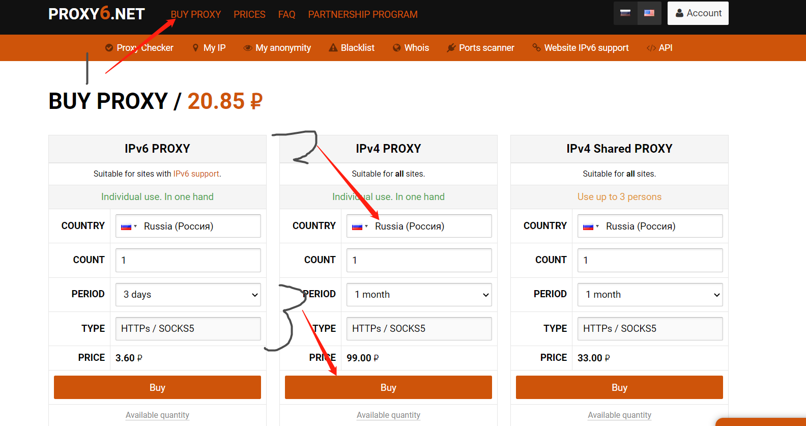Viewport: 806px width, 426px height.
Task: Click the IPv4 PROXY type field
Action: 419,329
